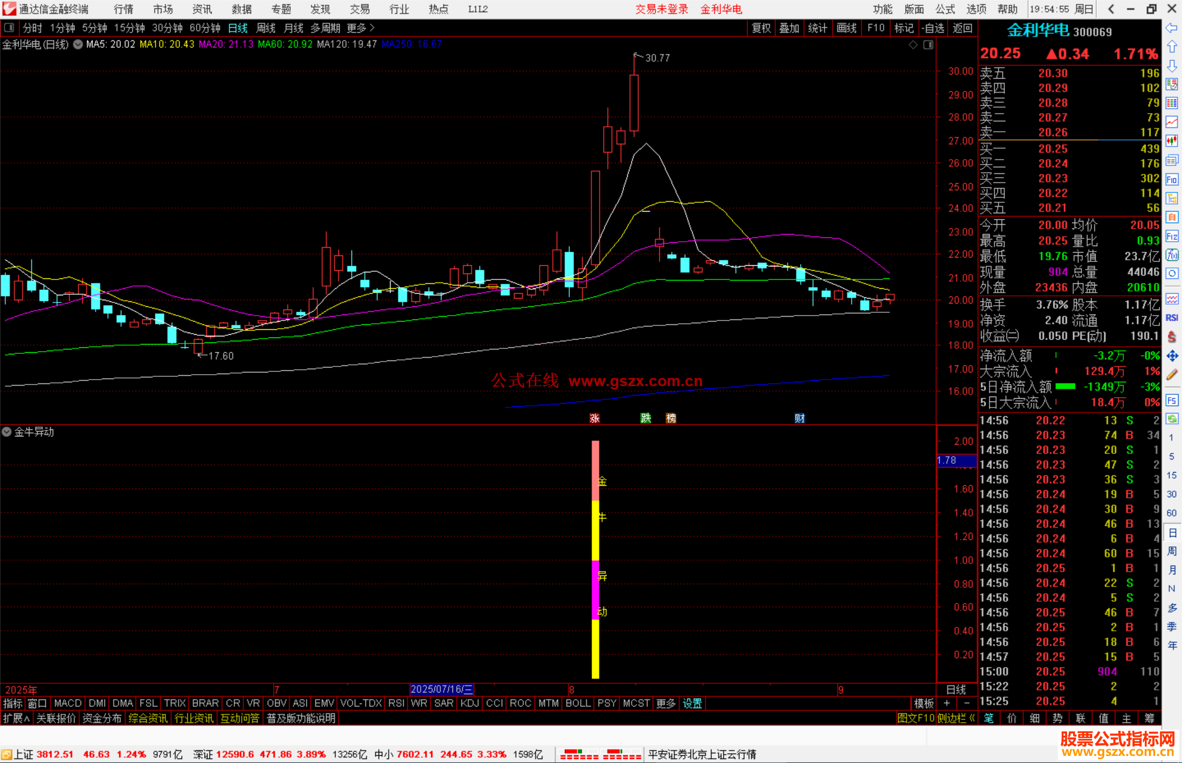Switch to 5 minute period in sidebar

click(1172, 457)
